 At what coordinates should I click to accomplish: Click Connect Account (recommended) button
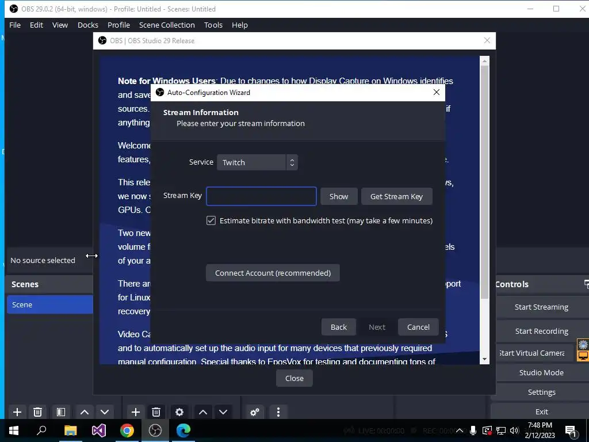click(x=273, y=273)
